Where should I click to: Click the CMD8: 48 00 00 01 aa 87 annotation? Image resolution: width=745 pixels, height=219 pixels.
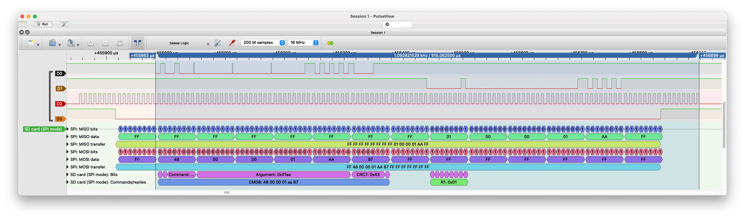coord(273,182)
